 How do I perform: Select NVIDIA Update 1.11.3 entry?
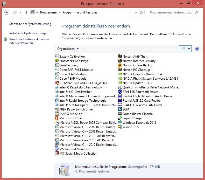point(135,83)
